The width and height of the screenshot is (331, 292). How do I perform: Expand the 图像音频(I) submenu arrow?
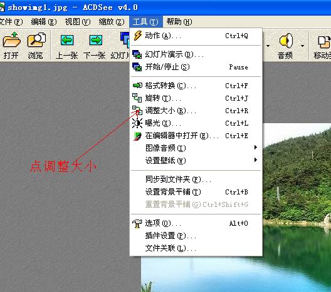pos(255,148)
